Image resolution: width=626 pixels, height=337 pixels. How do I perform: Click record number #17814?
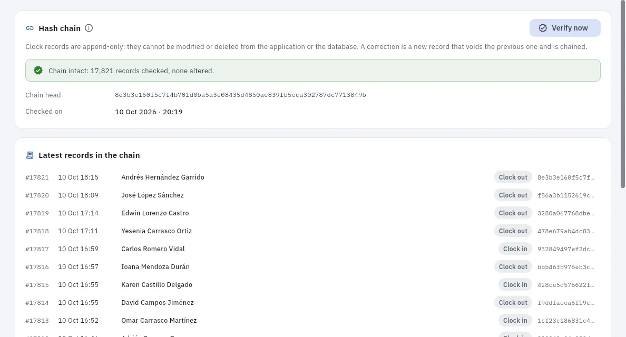click(37, 303)
